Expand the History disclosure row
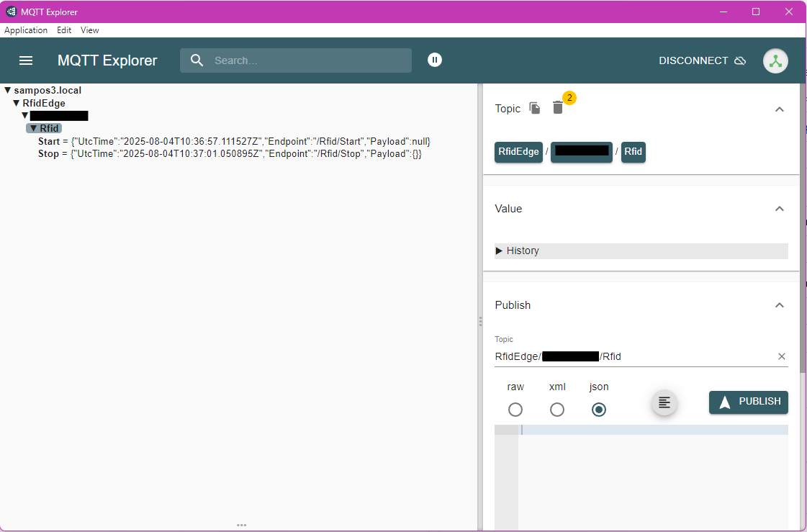Viewport: 807px width, 532px height. 641,251
